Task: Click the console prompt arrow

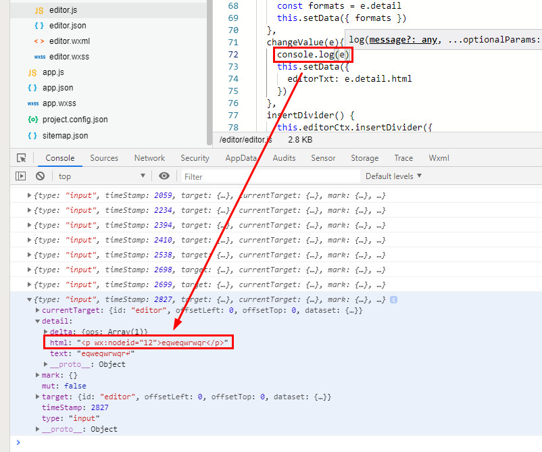Action: [x=18, y=443]
